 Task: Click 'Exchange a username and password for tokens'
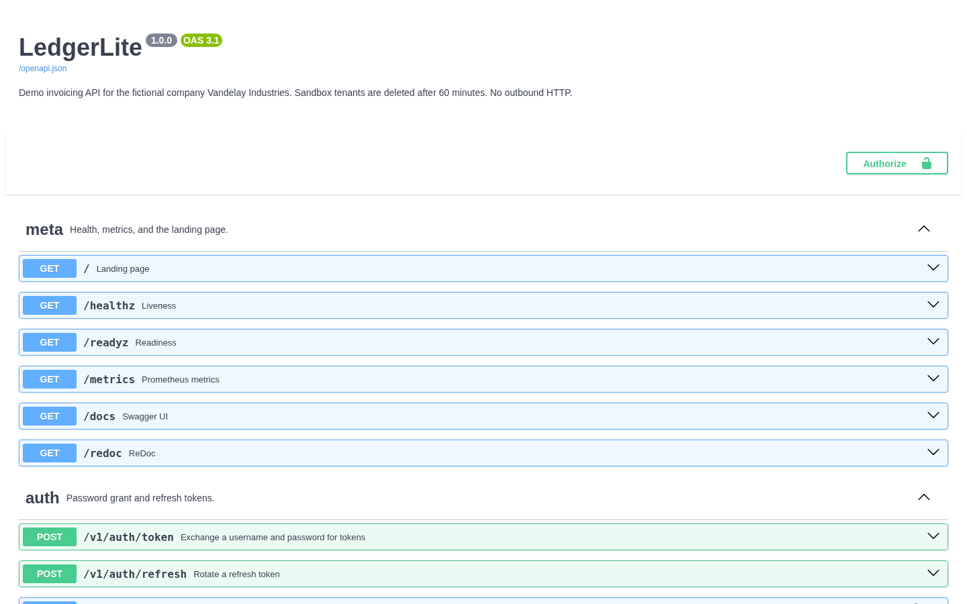coord(273,538)
